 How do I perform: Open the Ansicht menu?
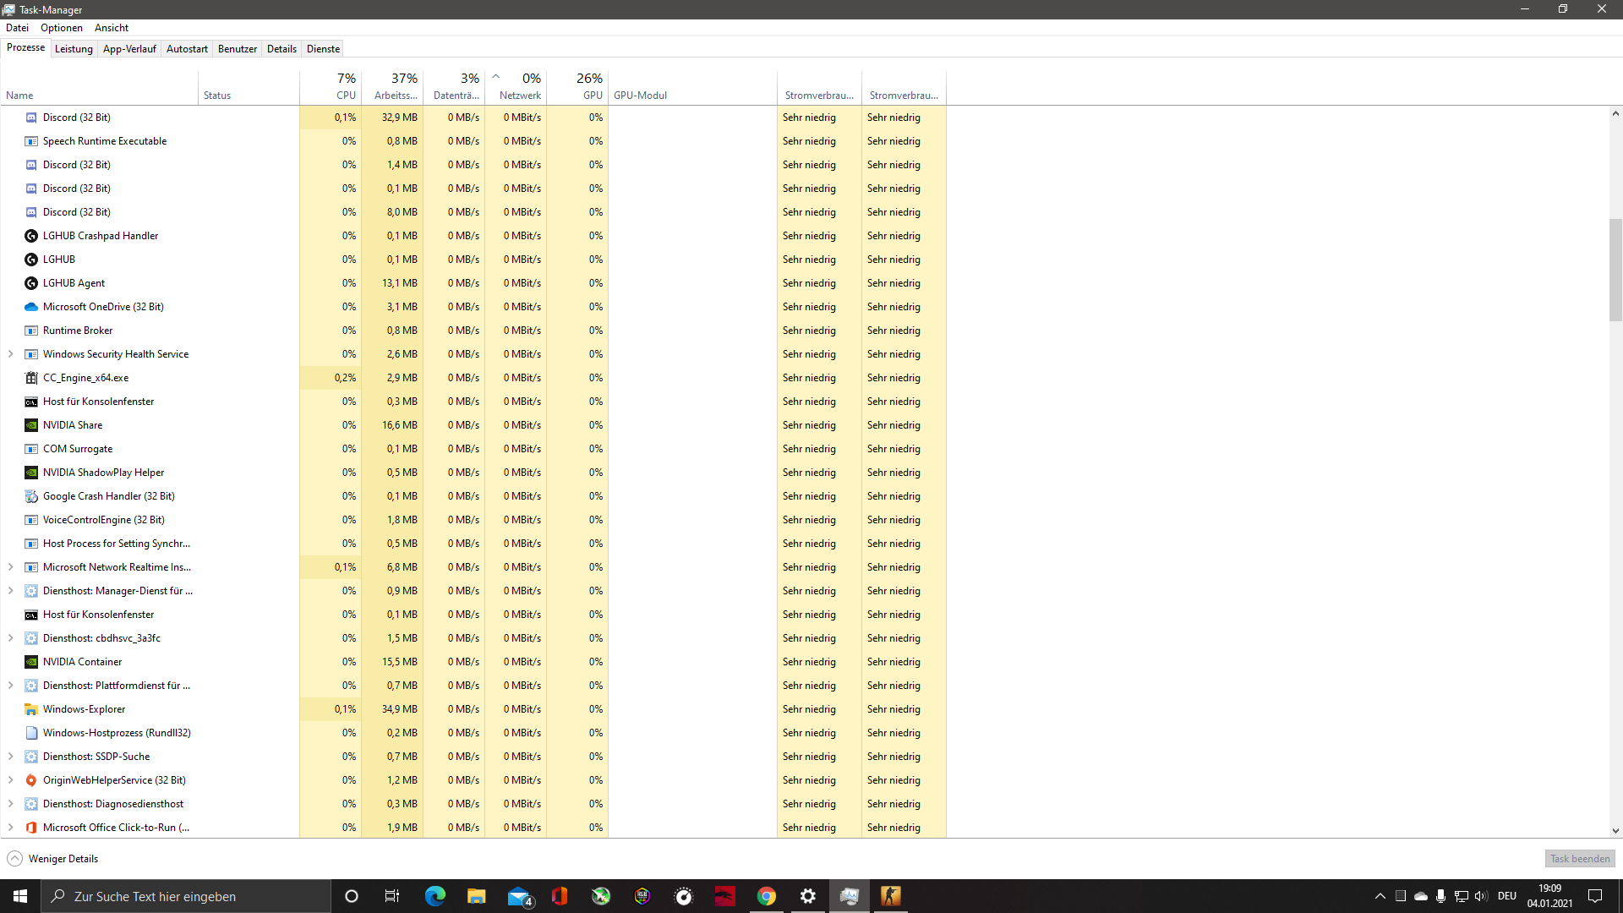(111, 27)
